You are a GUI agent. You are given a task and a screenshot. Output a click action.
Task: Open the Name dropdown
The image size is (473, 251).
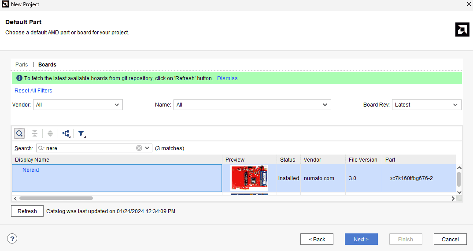tap(252, 105)
